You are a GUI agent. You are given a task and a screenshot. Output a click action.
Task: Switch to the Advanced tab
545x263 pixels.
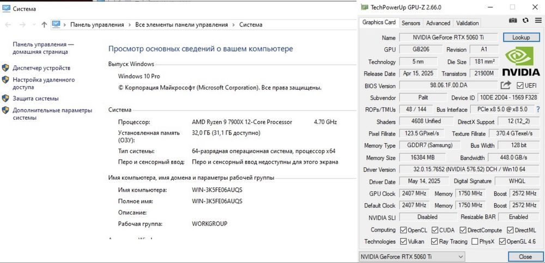438,23
